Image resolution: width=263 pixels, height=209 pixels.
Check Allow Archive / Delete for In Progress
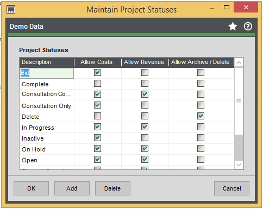201,127
